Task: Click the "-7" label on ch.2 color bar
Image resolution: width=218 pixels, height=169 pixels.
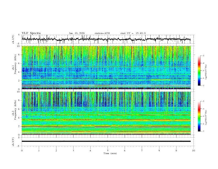Action: 203,131
